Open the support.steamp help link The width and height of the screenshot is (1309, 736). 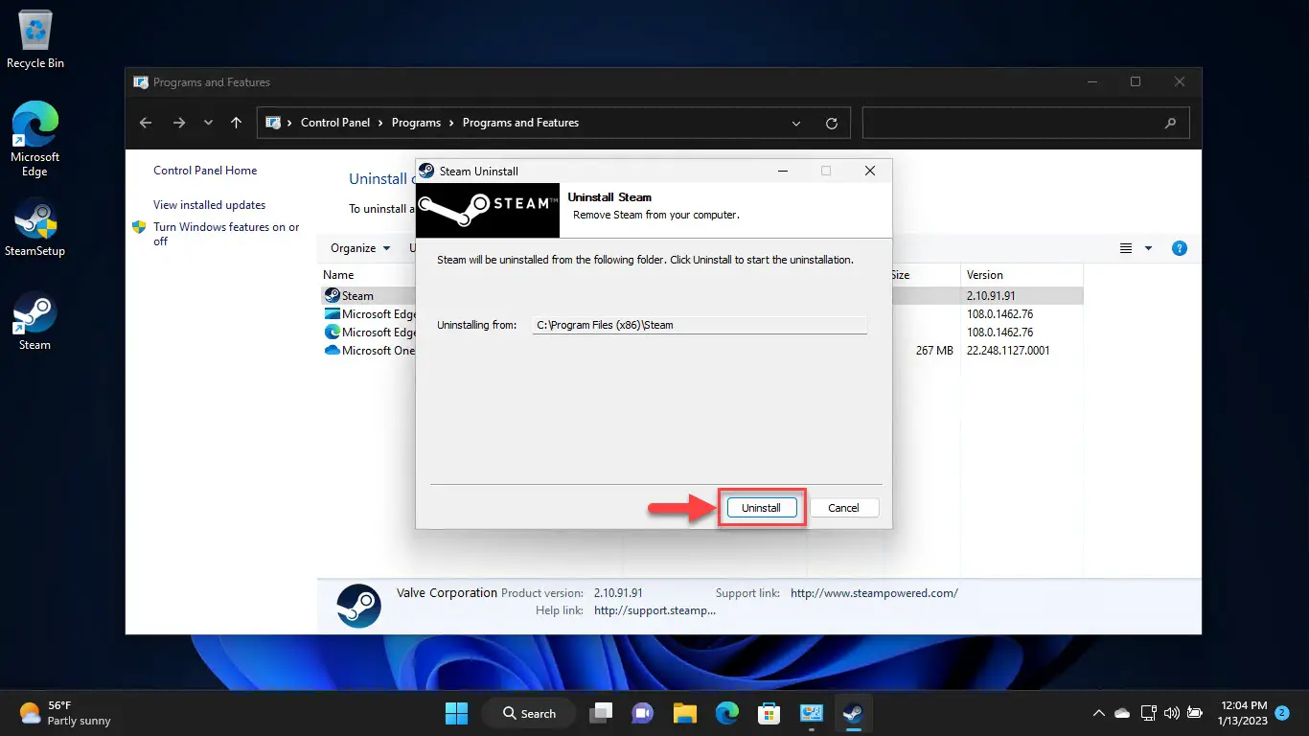pyautogui.click(x=654, y=610)
